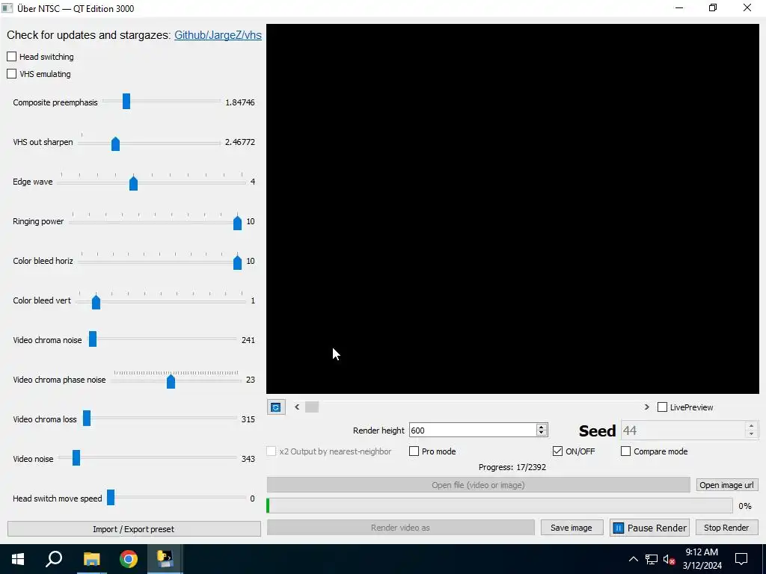The width and height of the screenshot is (766, 574).
Task: Click the Composite preemphasis value 1.84746
Action: [240, 102]
